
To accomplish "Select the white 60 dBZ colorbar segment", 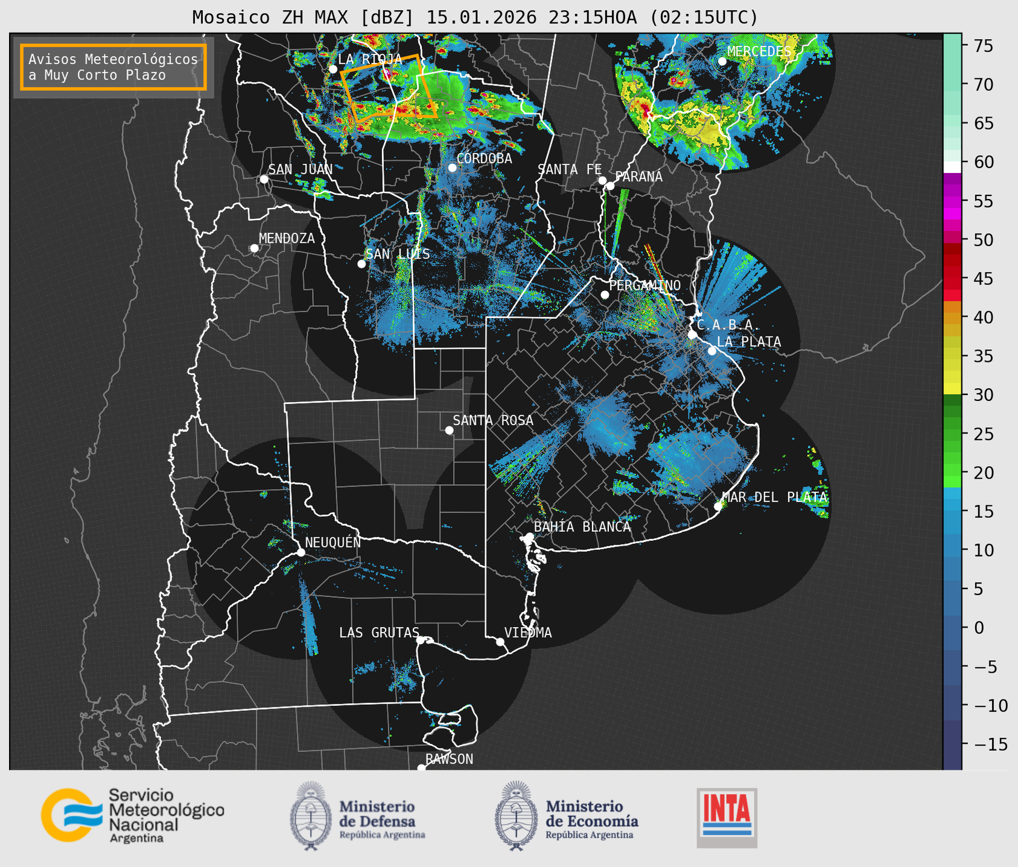I will point(952,166).
